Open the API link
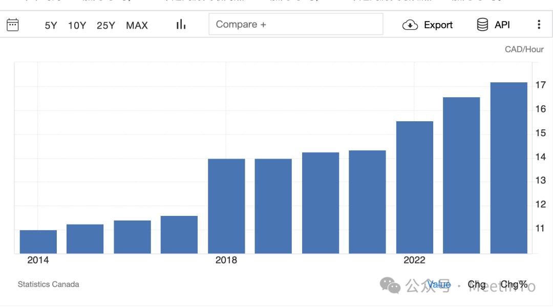 pos(502,25)
